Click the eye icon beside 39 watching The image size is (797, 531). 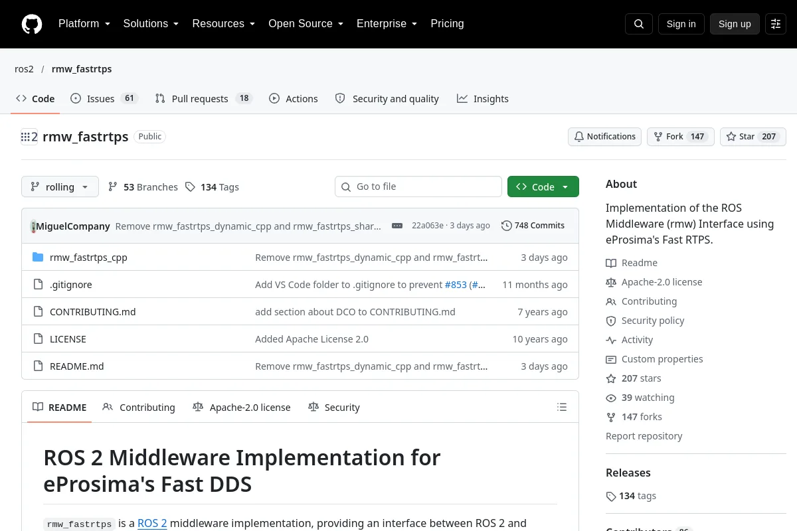click(611, 398)
